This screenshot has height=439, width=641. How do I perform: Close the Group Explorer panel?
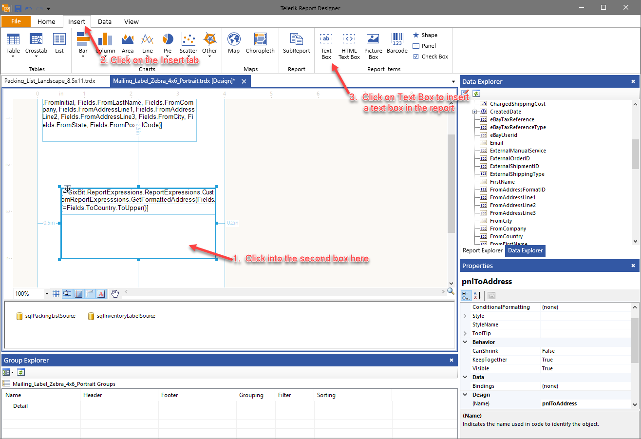(x=451, y=360)
